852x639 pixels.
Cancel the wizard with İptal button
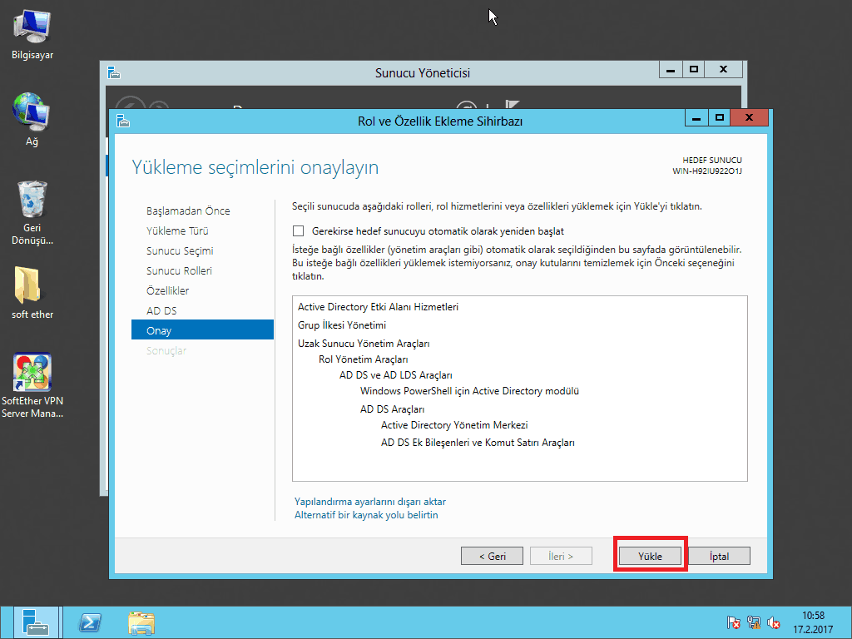[719, 556]
